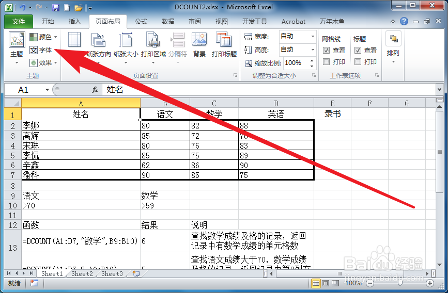The height and width of the screenshot is (293, 448).
Task: Toggle Gridlines View (查看) checkbox
Action: tap(326, 51)
